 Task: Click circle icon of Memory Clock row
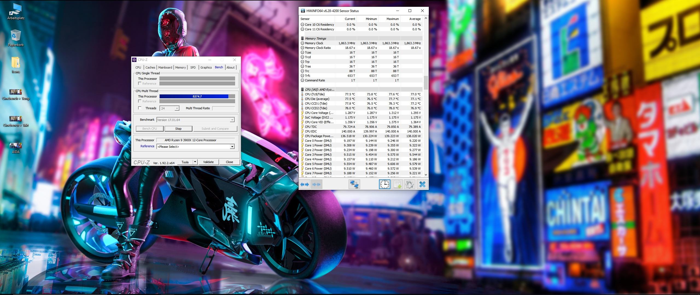[302, 43]
